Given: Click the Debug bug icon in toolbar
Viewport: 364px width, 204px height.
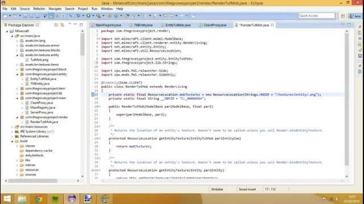Looking at the screenshot, I should [78, 16].
